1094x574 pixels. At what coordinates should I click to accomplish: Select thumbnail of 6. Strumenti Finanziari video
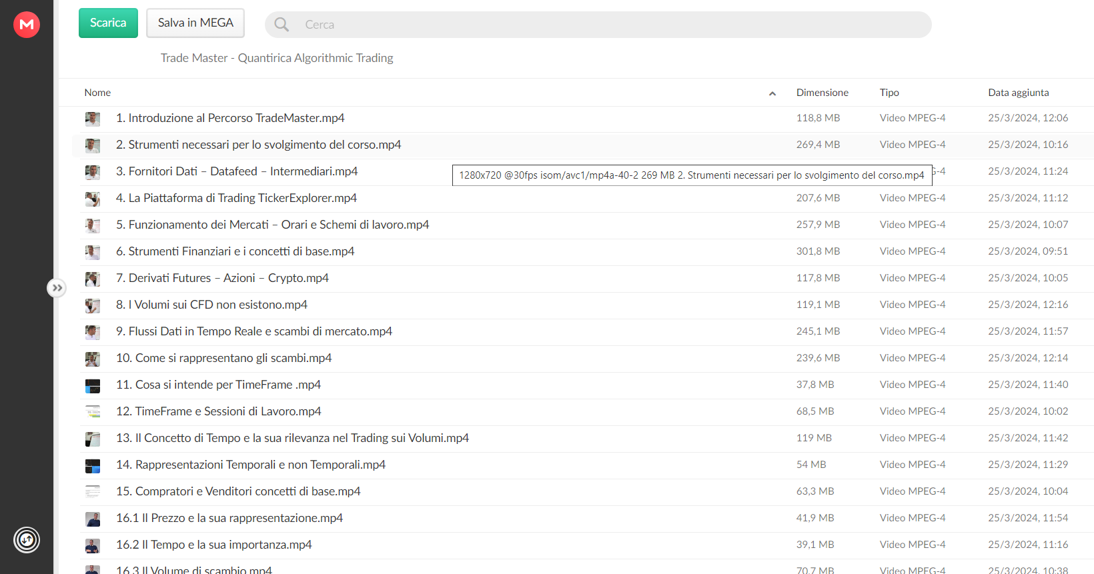93,252
